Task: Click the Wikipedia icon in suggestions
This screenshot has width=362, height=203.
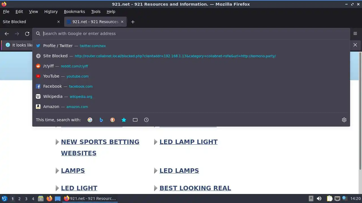Action: pos(38,96)
